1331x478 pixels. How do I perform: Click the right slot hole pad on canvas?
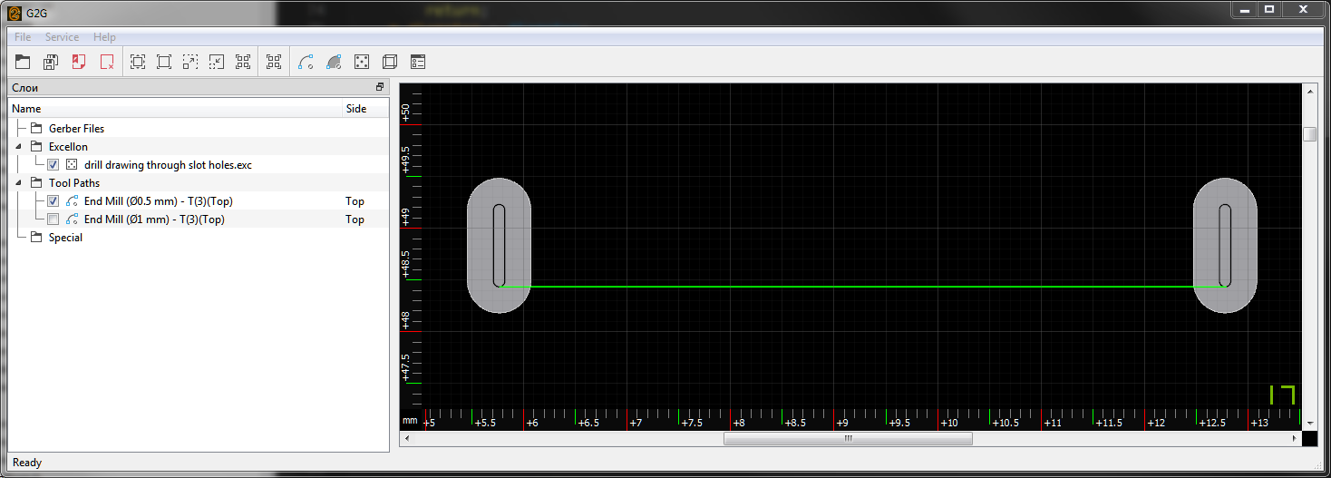(x=1225, y=246)
